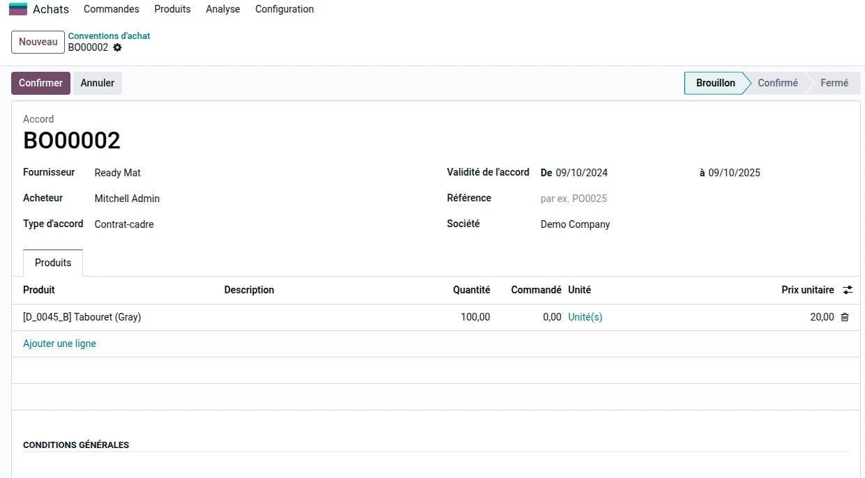Click the Nouveau button
Screen dimensions: 865x478
(38, 42)
